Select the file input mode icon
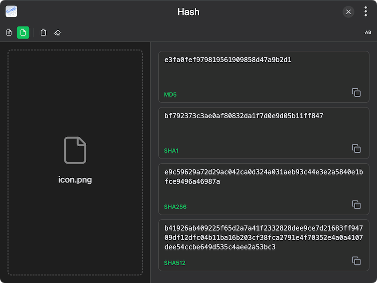Viewport: 377px width, 283px height. point(23,33)
